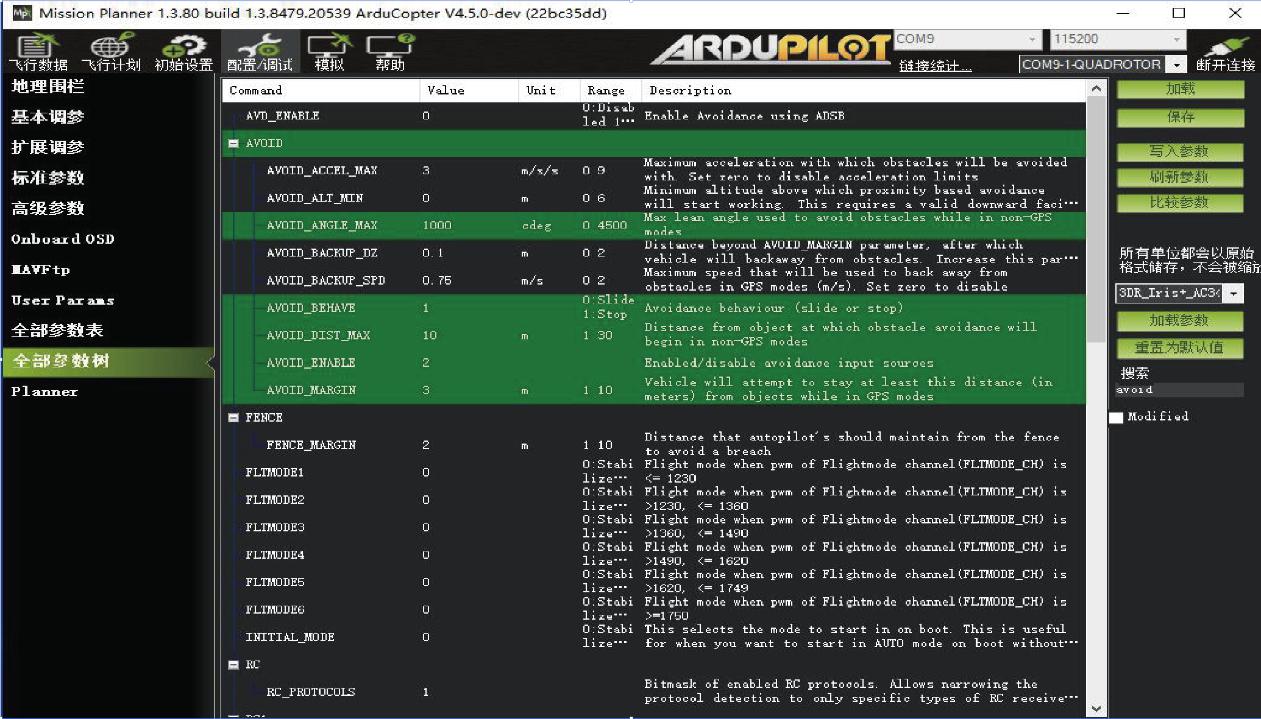The width and height of the screenshot is (1261, 719).
Task: Click the 断开连接 disconnect plug icon
Action: tap(1226, 52)
